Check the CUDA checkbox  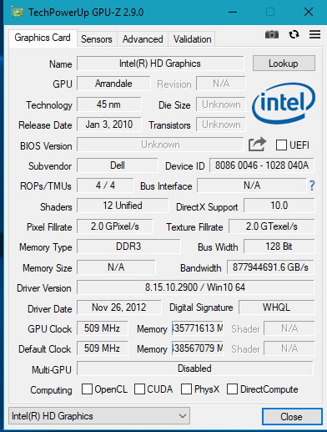tap(139, 389)
